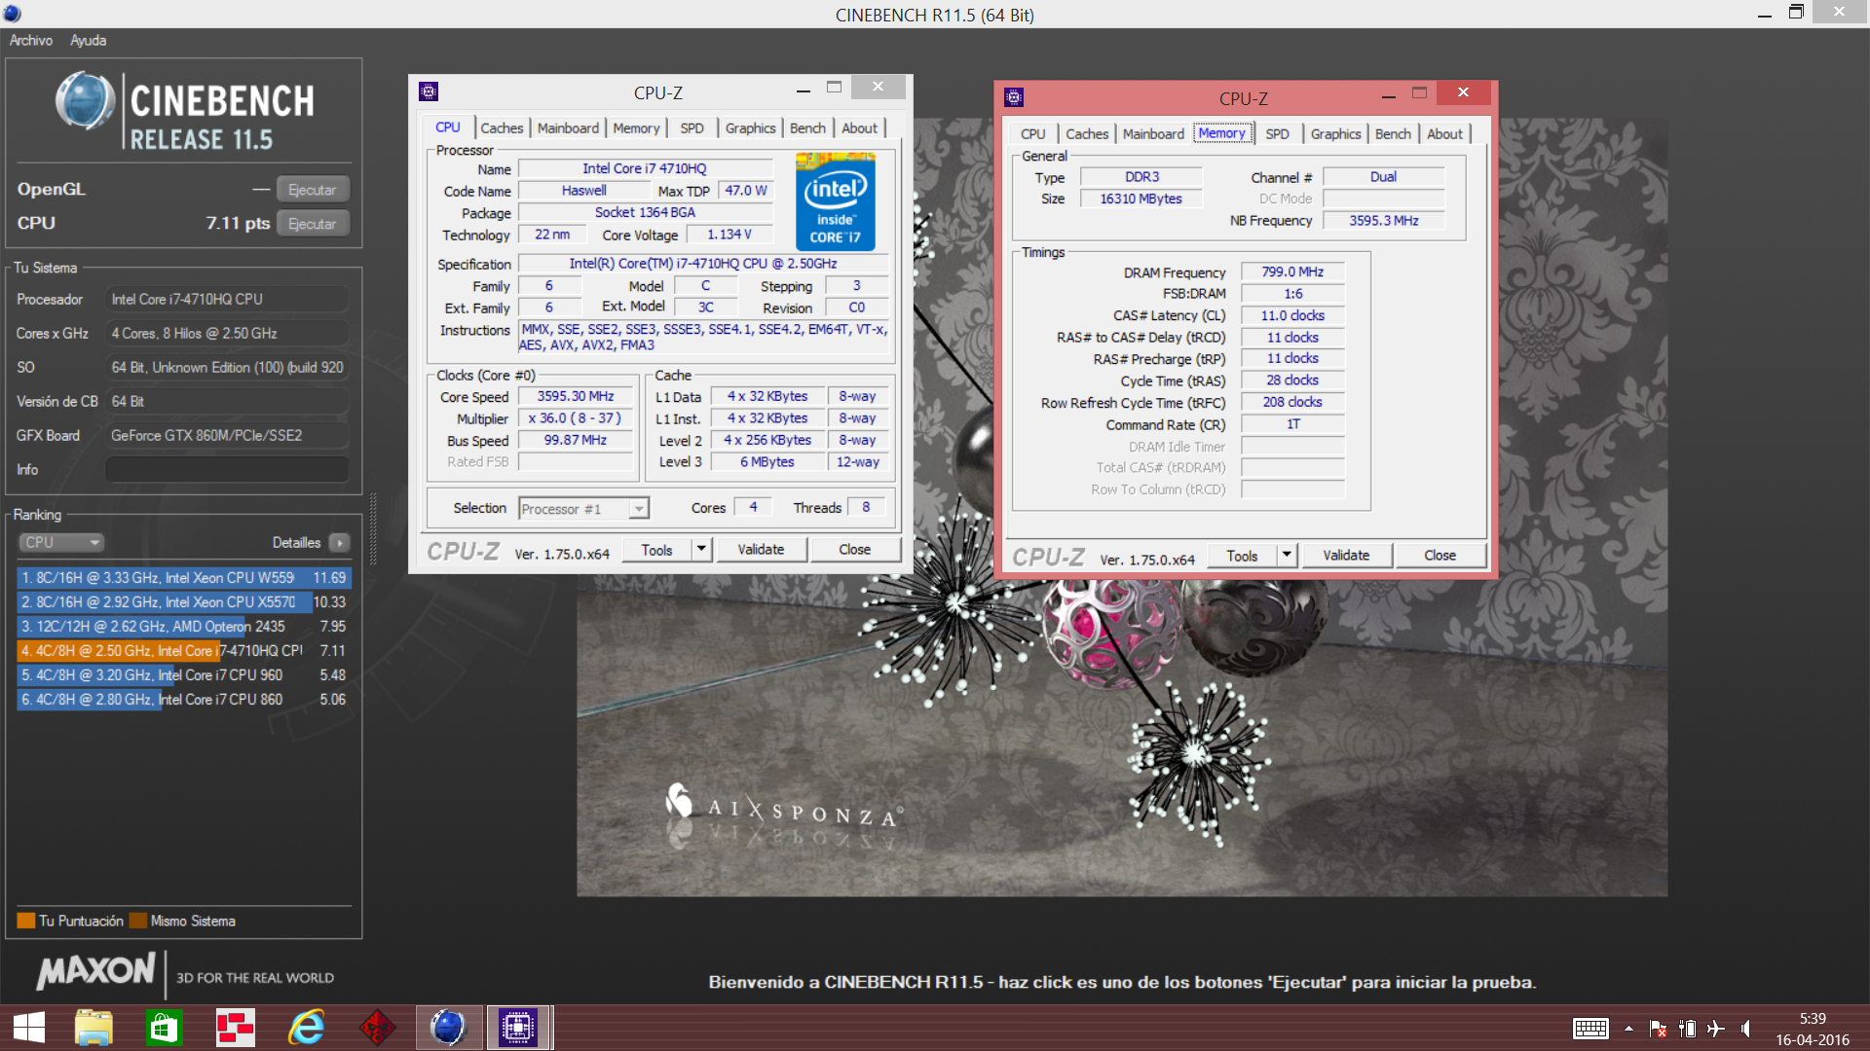The height and width of the screenshot is (1051, 1870).
Task: Open Bench tab in Memory CPU-Z window
Action: (1393, 133)
